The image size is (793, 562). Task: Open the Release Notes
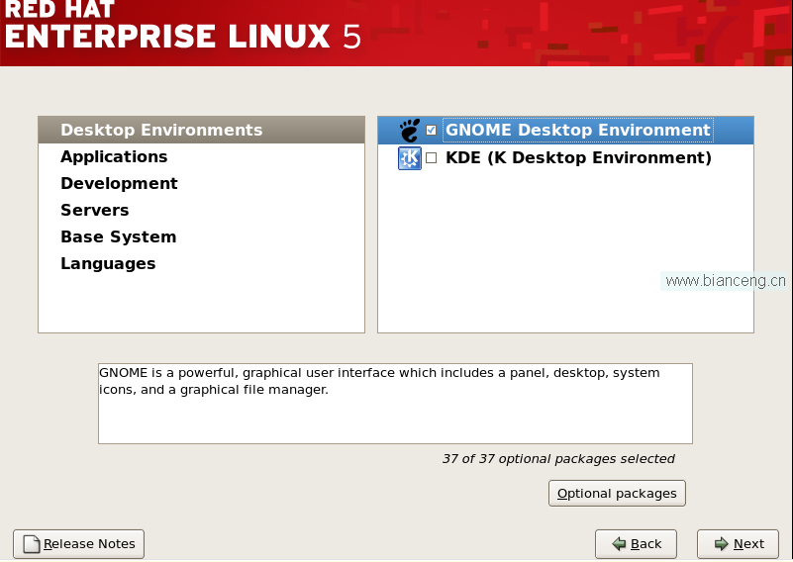pos(78,544)
